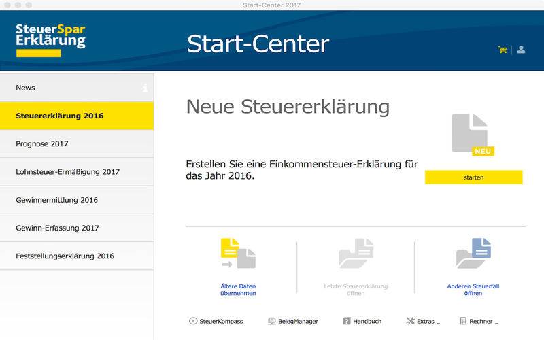
Task: Click the Neue Steuererklärung heading
Action: coord(288,107)
